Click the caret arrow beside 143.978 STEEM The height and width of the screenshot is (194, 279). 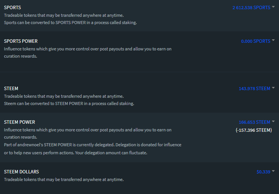(273, 88)
